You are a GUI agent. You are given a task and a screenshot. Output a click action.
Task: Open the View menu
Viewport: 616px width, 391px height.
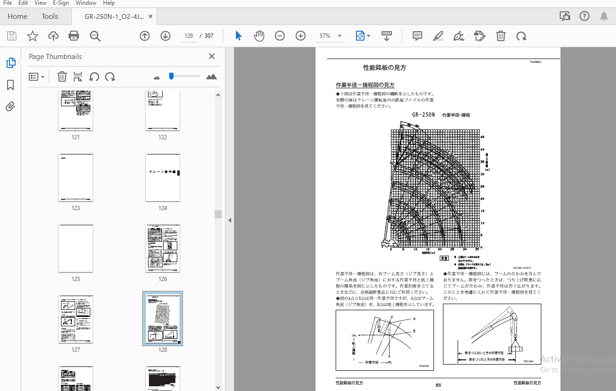pyautogui.click(x=40, y=3)
